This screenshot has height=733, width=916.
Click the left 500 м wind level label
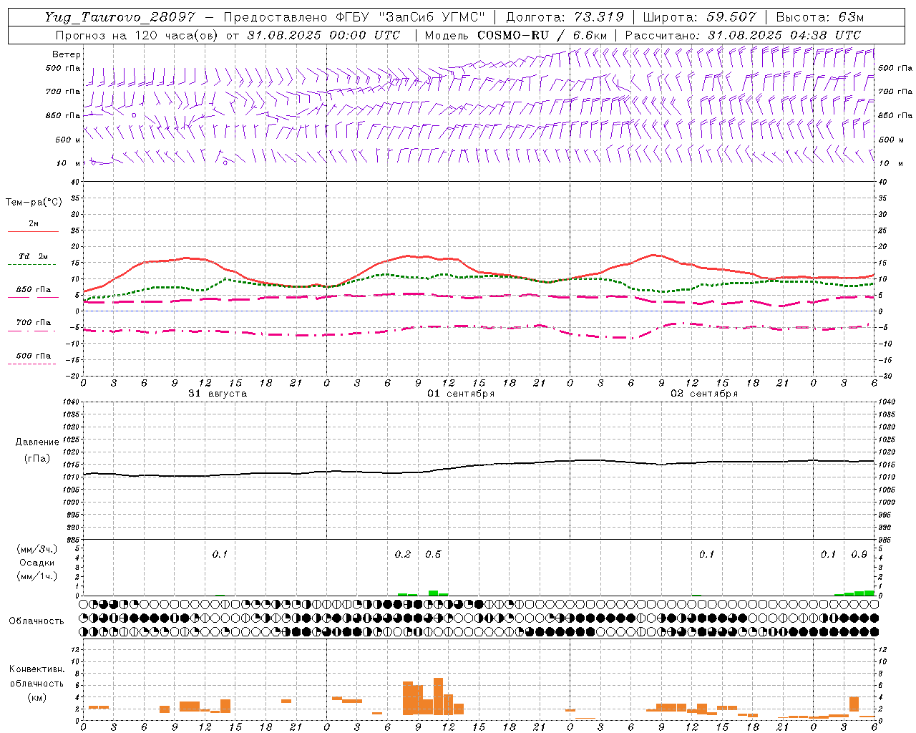coord(69,140)
